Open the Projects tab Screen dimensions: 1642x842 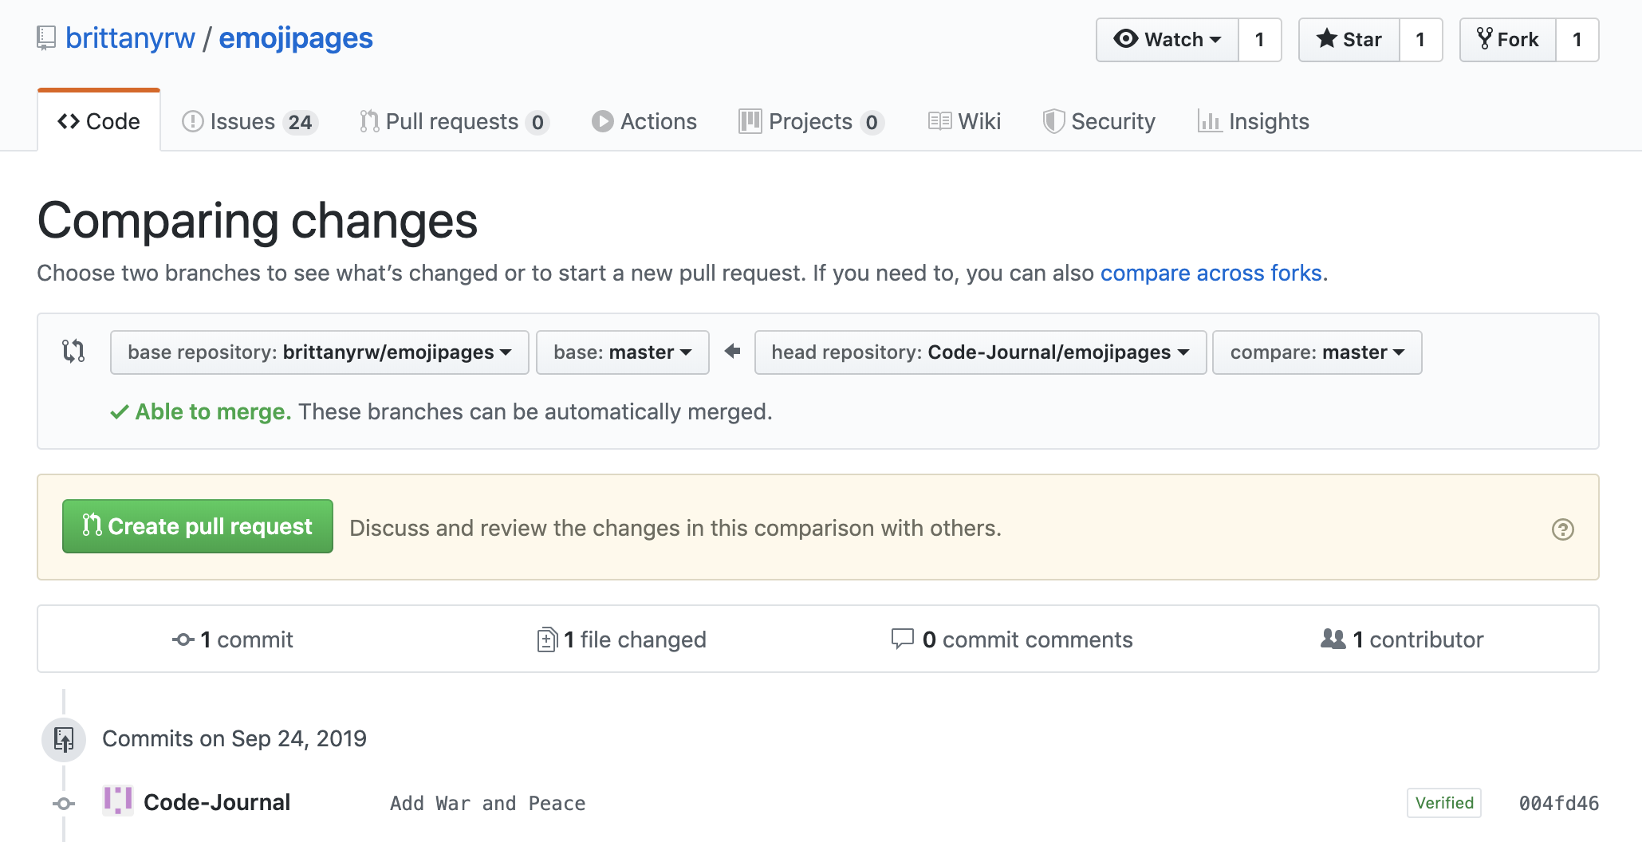coord(812,121)
